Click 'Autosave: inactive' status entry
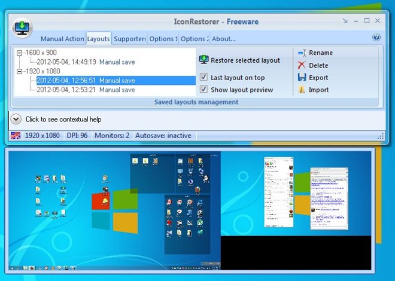Image resolution: width=395 pixels, height=281 pixels. pyautogui.click(x=163, y=136)
